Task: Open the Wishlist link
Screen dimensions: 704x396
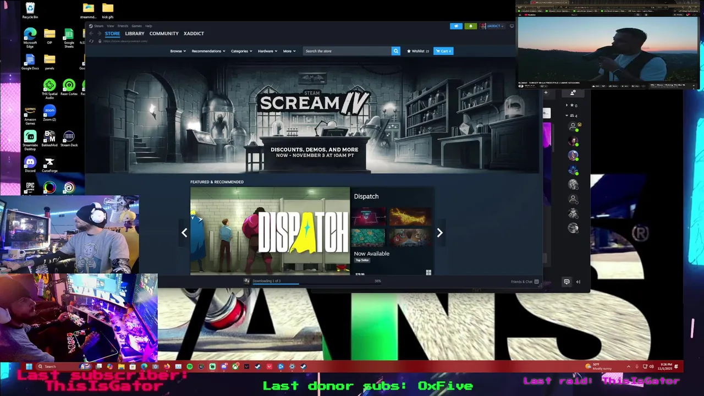Action: 418,51
